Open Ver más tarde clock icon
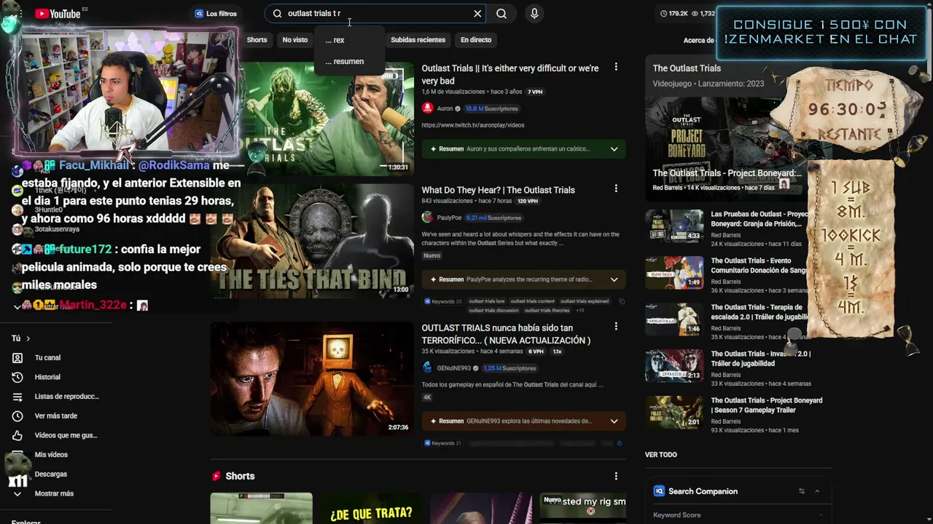Viewport: 933px width, 524px height. 17,416
